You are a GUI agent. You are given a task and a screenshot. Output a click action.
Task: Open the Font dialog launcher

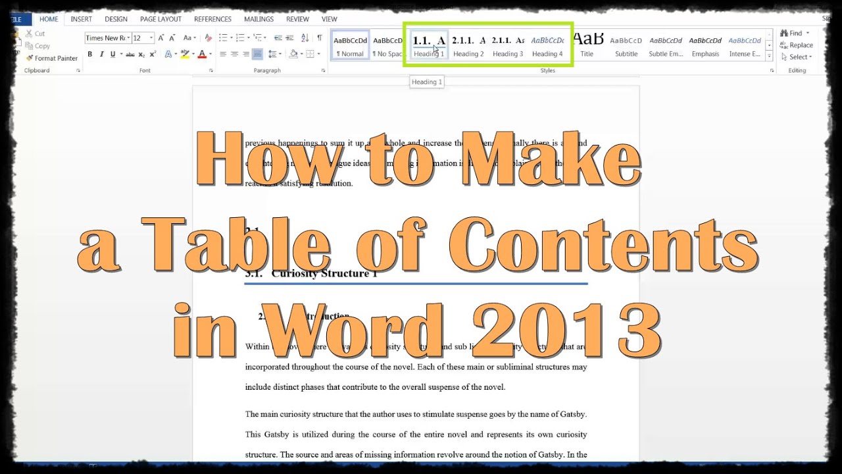click(x=211, y=70)
